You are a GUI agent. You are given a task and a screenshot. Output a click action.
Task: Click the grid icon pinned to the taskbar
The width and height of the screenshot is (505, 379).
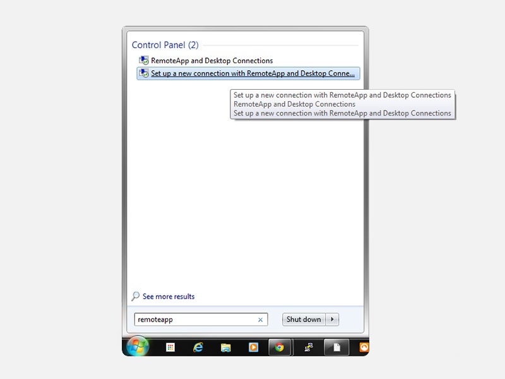(x=171, y=347)
